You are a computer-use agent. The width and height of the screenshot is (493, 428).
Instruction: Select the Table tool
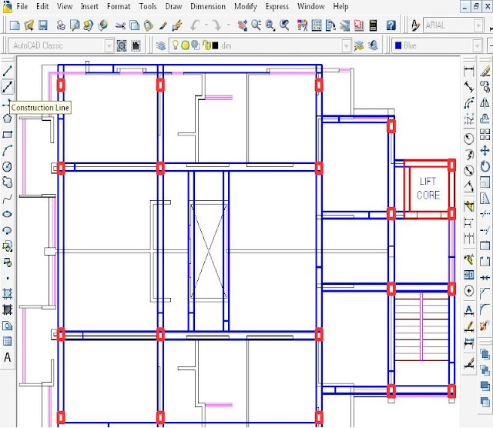tap(7, 341)
